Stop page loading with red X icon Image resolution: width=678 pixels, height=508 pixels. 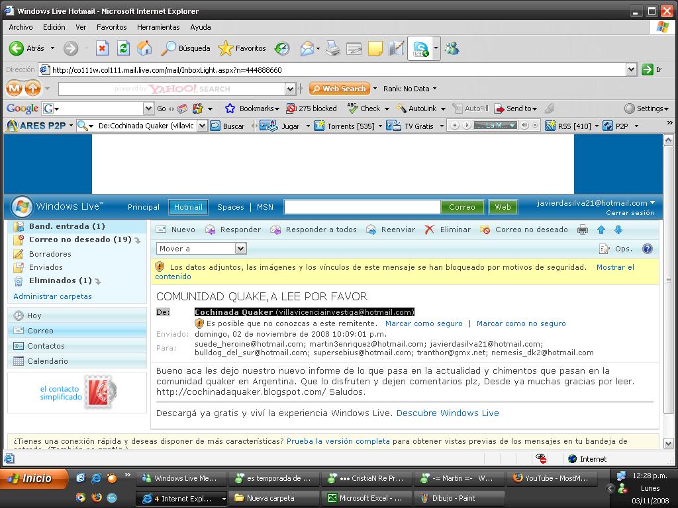click(x=102, y=48)
